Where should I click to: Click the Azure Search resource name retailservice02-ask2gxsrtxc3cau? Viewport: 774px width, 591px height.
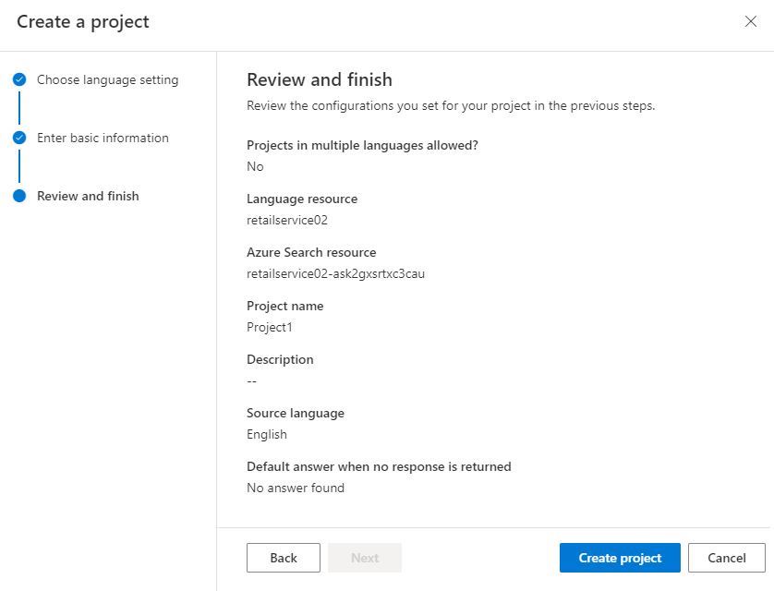tap(335, 274)
